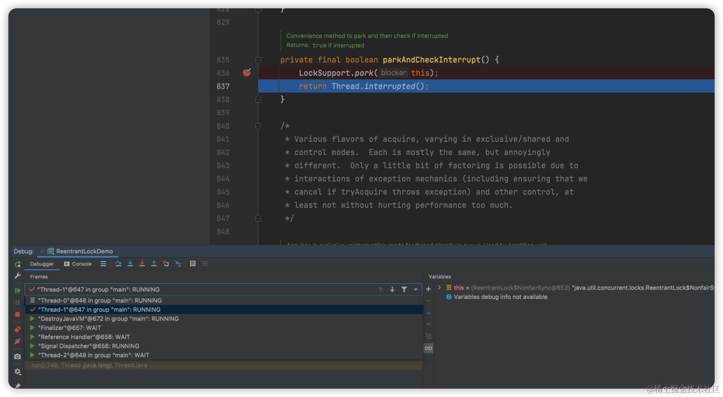
Task: Click the Next Frame down arrow
Action: click(392, 289)
